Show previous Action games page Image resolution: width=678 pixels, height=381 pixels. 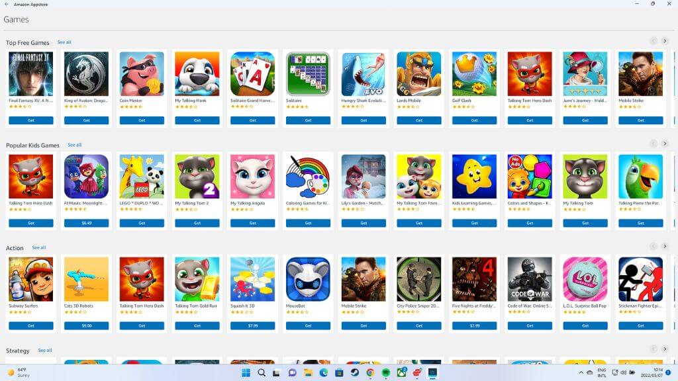tap(654, 246)
